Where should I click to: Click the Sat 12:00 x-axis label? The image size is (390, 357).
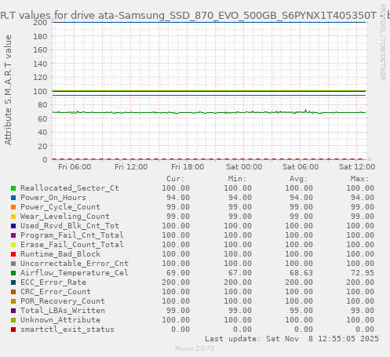357,167
